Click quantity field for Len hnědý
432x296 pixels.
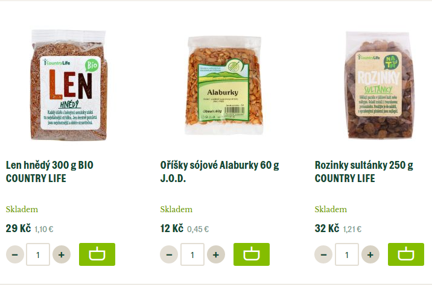click(38, 254)
